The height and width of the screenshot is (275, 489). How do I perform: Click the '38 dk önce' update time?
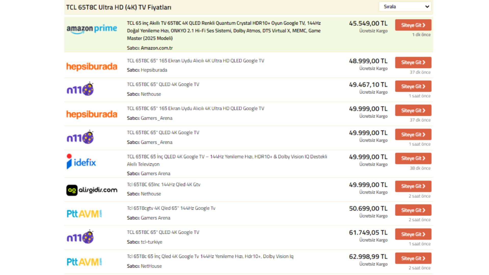tap(420, 168)
